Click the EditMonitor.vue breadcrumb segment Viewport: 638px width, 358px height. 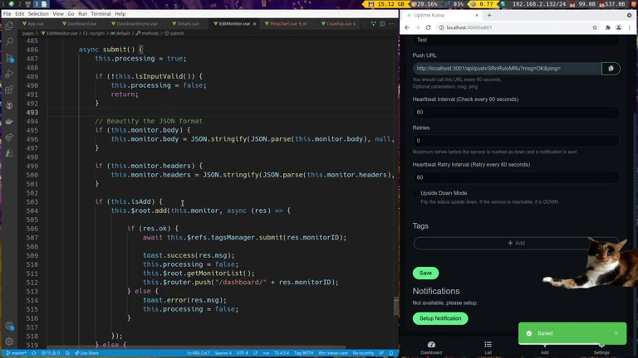(x=60, y=33)
